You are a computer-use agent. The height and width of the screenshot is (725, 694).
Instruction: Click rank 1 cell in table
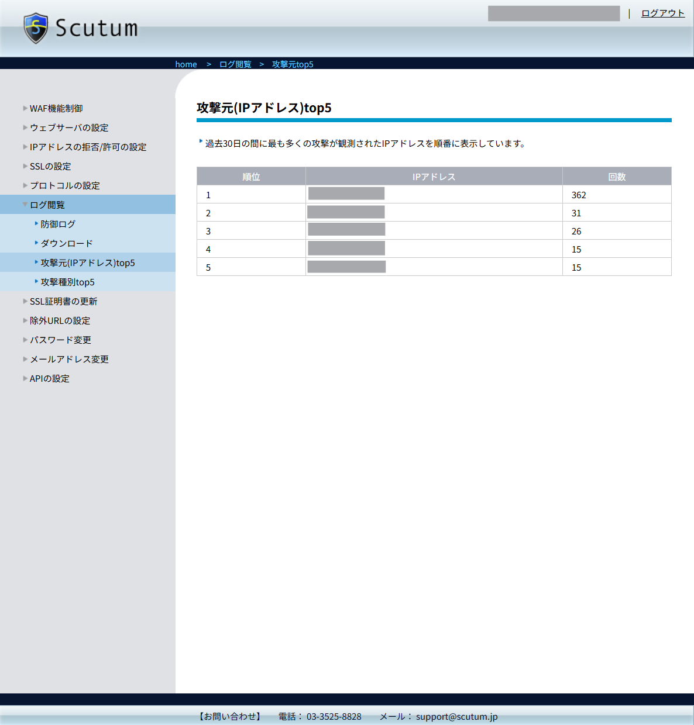pos(251,195)
